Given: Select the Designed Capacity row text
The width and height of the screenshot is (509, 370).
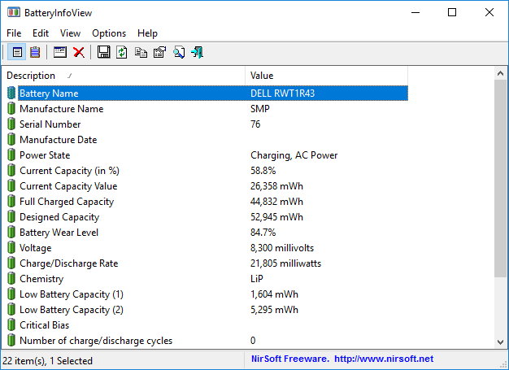Looking at the screenshot, I should pos(59,217).
